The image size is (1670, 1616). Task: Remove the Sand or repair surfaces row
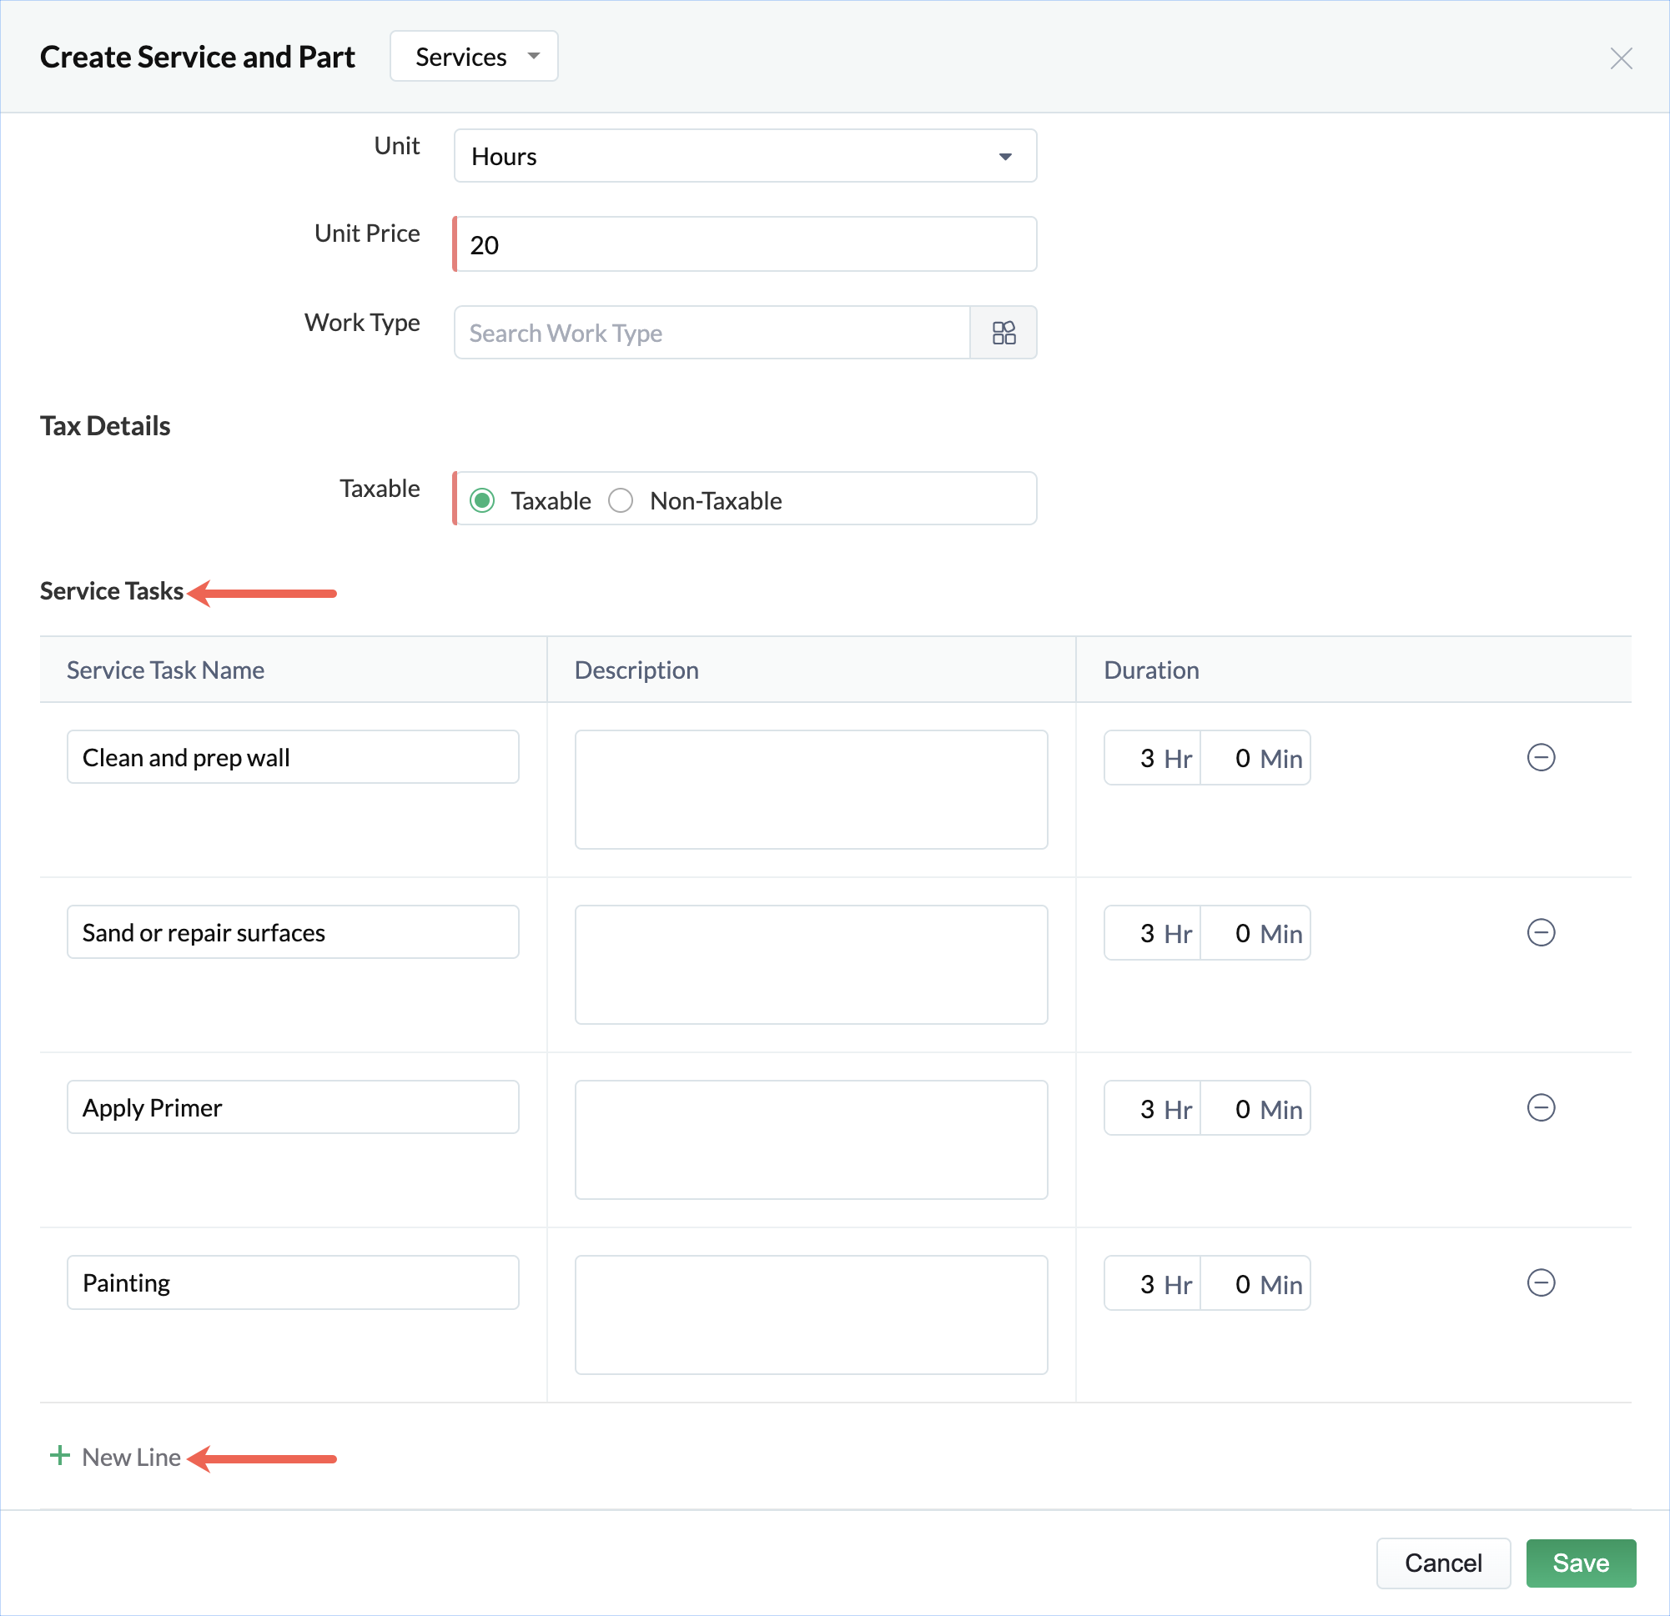1540,932
